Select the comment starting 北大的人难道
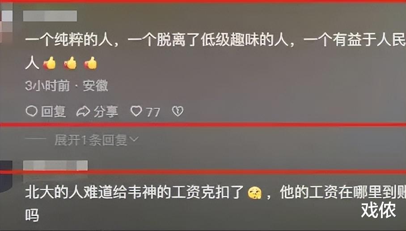The image size is (406, 231). (x=216, y=203)
